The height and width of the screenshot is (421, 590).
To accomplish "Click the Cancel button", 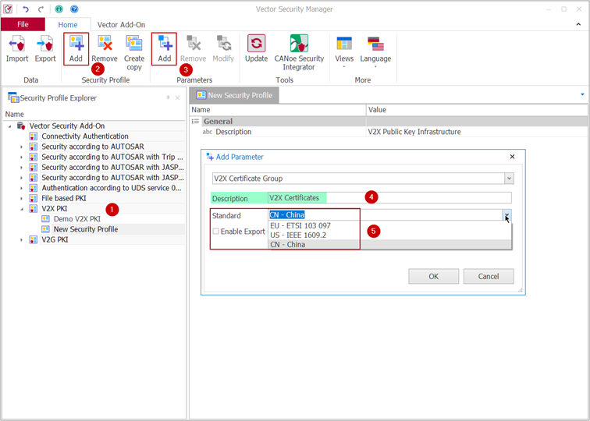I will [x=489, y=276].
